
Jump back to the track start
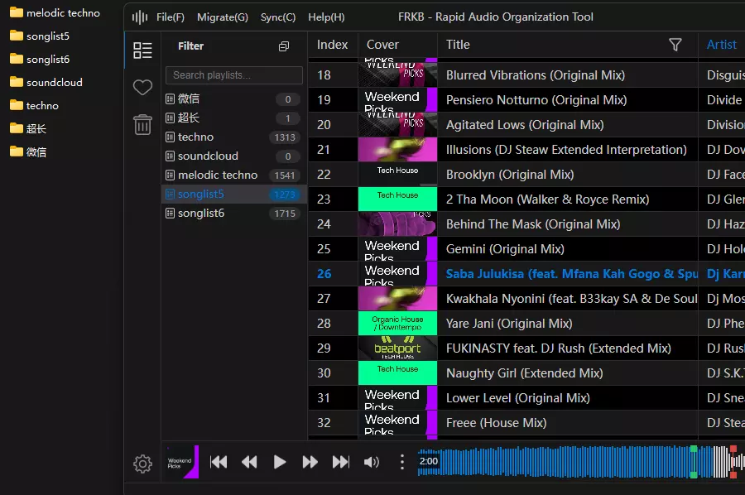coord(219,462)
